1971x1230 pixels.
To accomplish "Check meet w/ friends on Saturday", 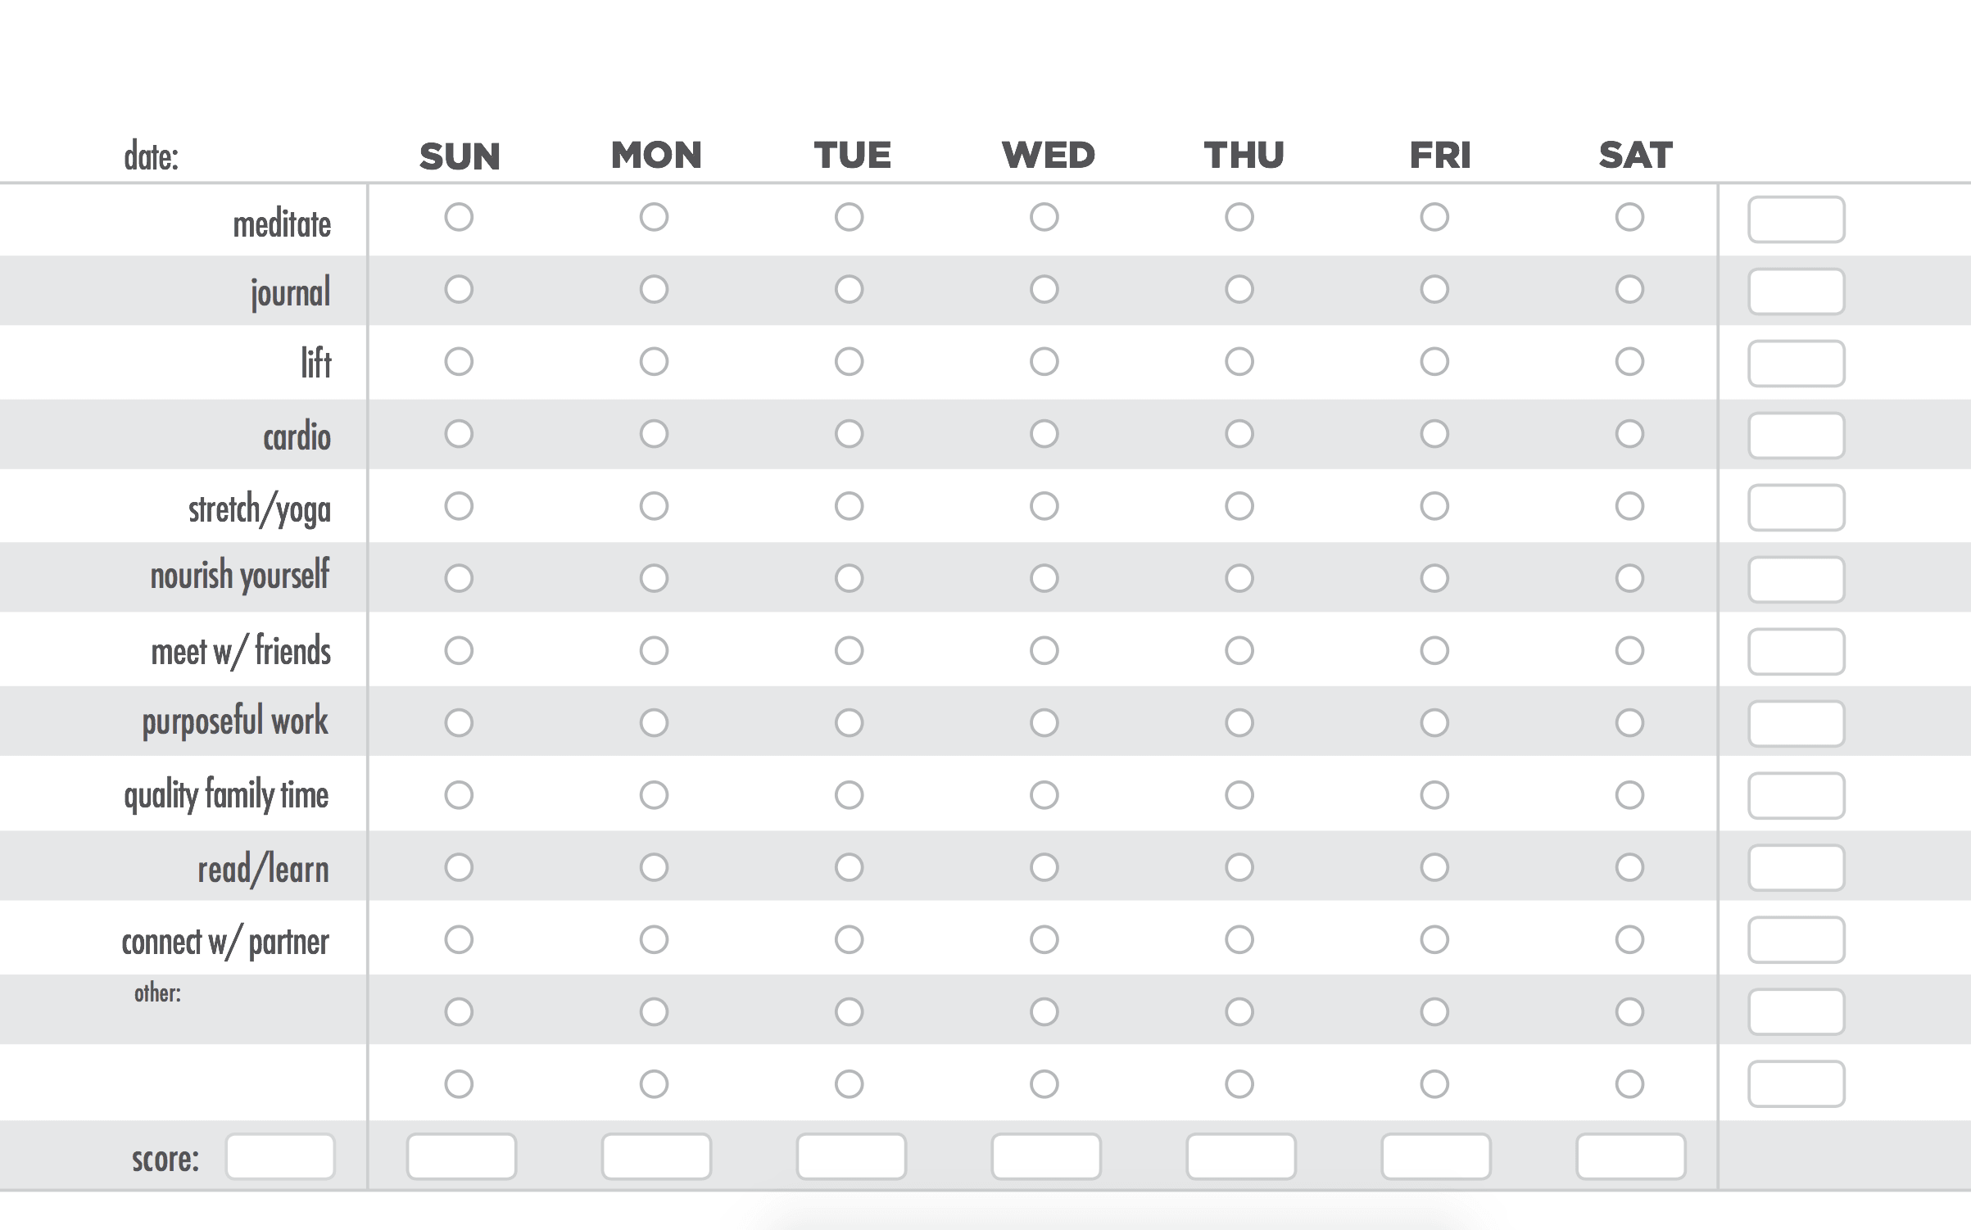I will point(1629,650).
